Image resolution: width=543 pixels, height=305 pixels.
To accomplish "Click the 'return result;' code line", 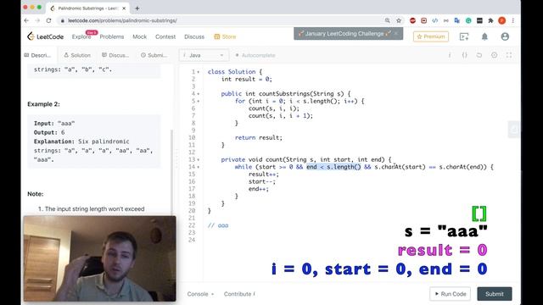I will click(258, 137).
